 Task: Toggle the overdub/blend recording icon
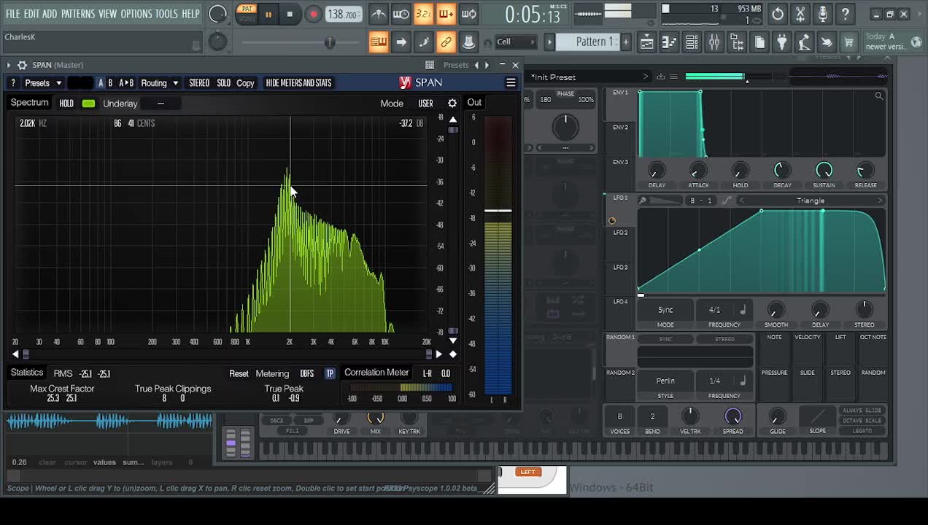[x=446, y=14]
